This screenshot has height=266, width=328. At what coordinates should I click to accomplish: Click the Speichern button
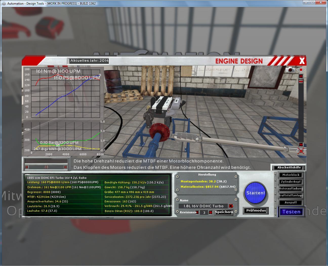coord(224,212)
